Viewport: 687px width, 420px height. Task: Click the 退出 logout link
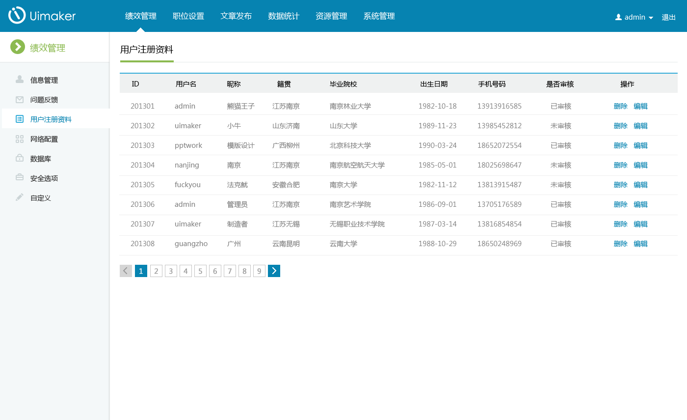(669, 17)
